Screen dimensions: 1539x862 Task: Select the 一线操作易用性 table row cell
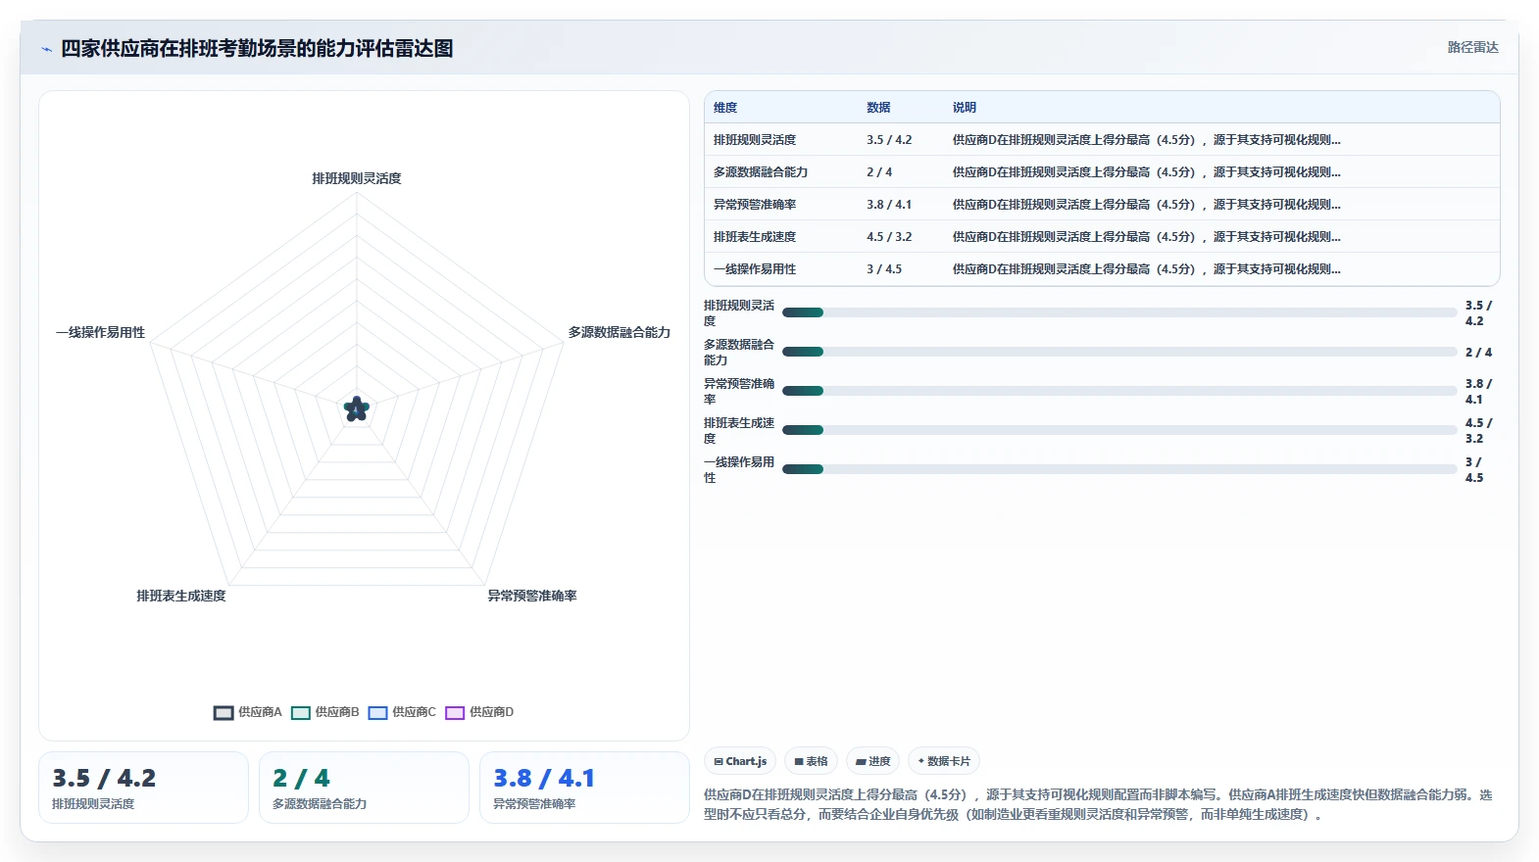[755, 269]
